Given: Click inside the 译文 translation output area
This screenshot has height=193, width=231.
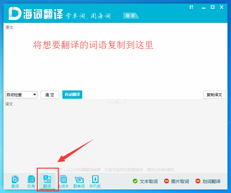Looking at the screenshot, I should coord(115,135).
